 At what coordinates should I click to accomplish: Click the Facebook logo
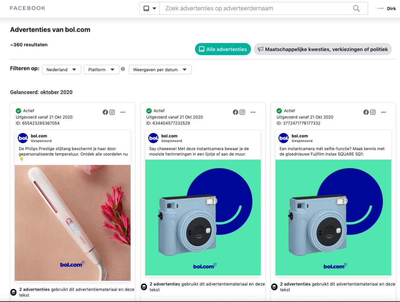pos(28,8)
